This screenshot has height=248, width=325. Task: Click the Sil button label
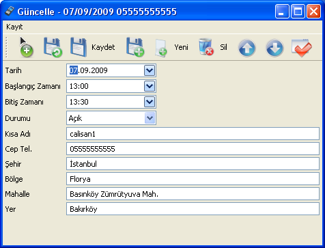(x=223, y=47)
